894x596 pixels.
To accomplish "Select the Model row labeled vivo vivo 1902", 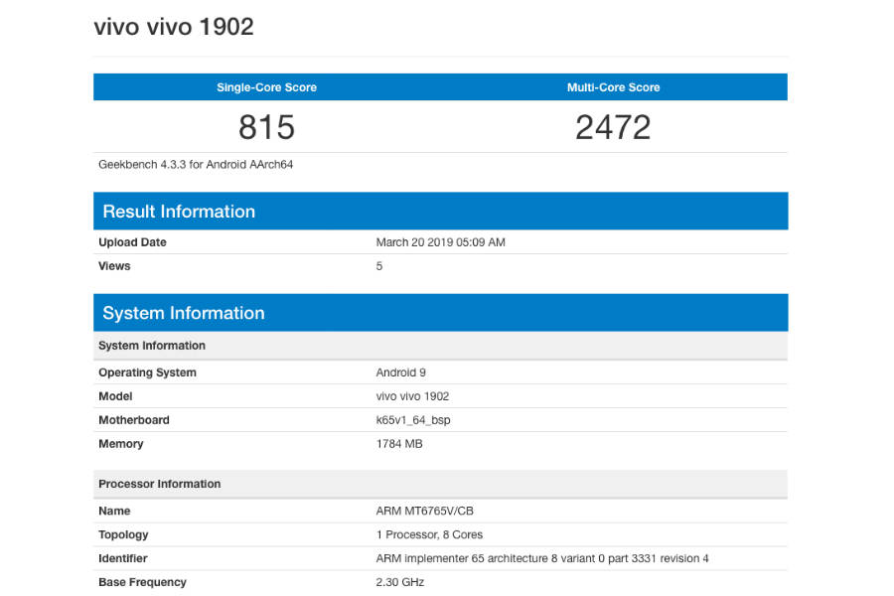I will [115, 395].
